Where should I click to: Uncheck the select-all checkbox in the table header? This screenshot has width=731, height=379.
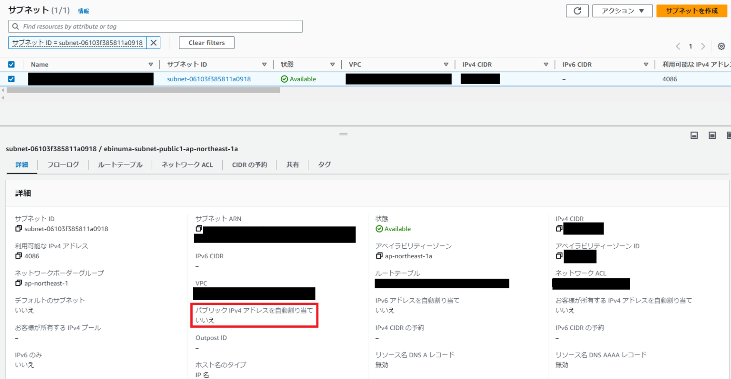[11, 64]
